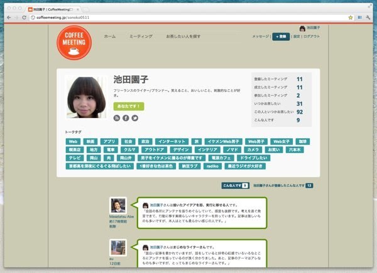
Task: Bookmark page with the star icon
Action: pos(351,18)
